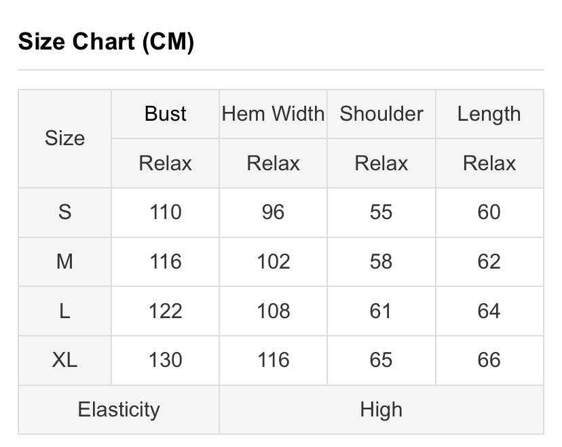
Task: Click shoulder value 61 for size L
Action: pyautogui.click(x=381, y=311)
